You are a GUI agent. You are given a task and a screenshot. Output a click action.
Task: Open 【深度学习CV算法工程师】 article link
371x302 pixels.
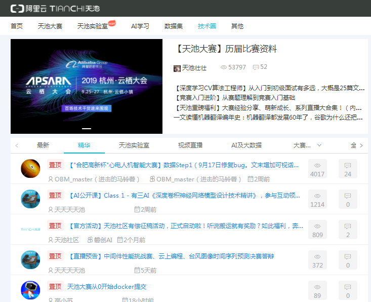269,88
